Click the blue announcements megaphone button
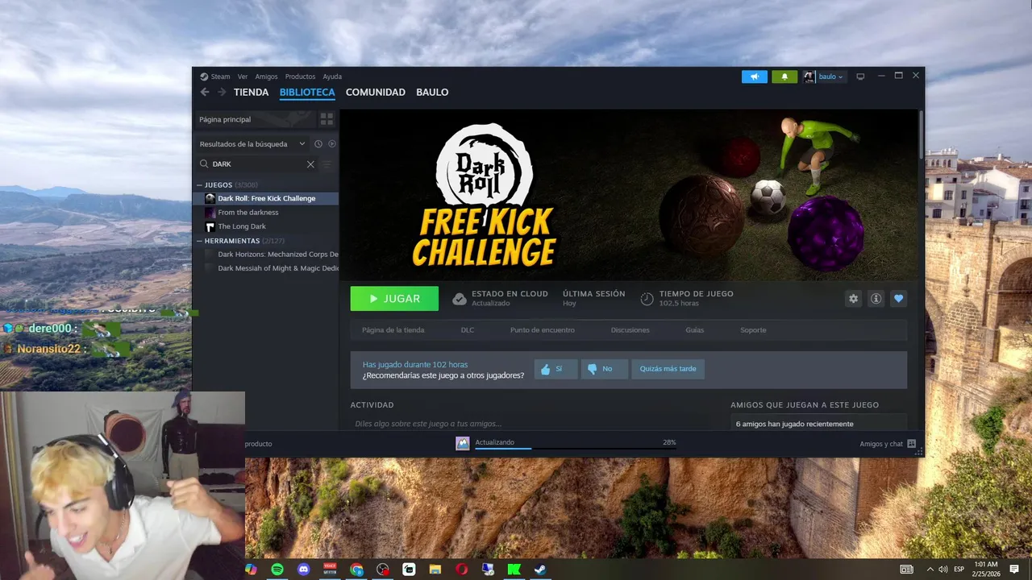This screenshot has height=580, width=1032. click(x=755, y=77)
